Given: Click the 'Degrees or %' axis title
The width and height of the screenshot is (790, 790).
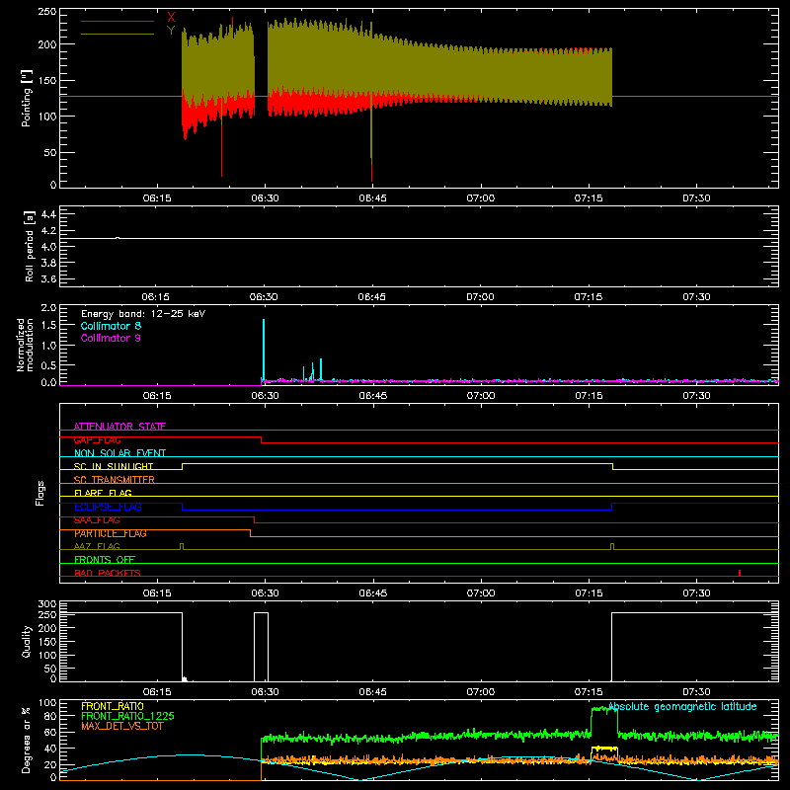Looking at the screenshot, I should pos(27,740).
